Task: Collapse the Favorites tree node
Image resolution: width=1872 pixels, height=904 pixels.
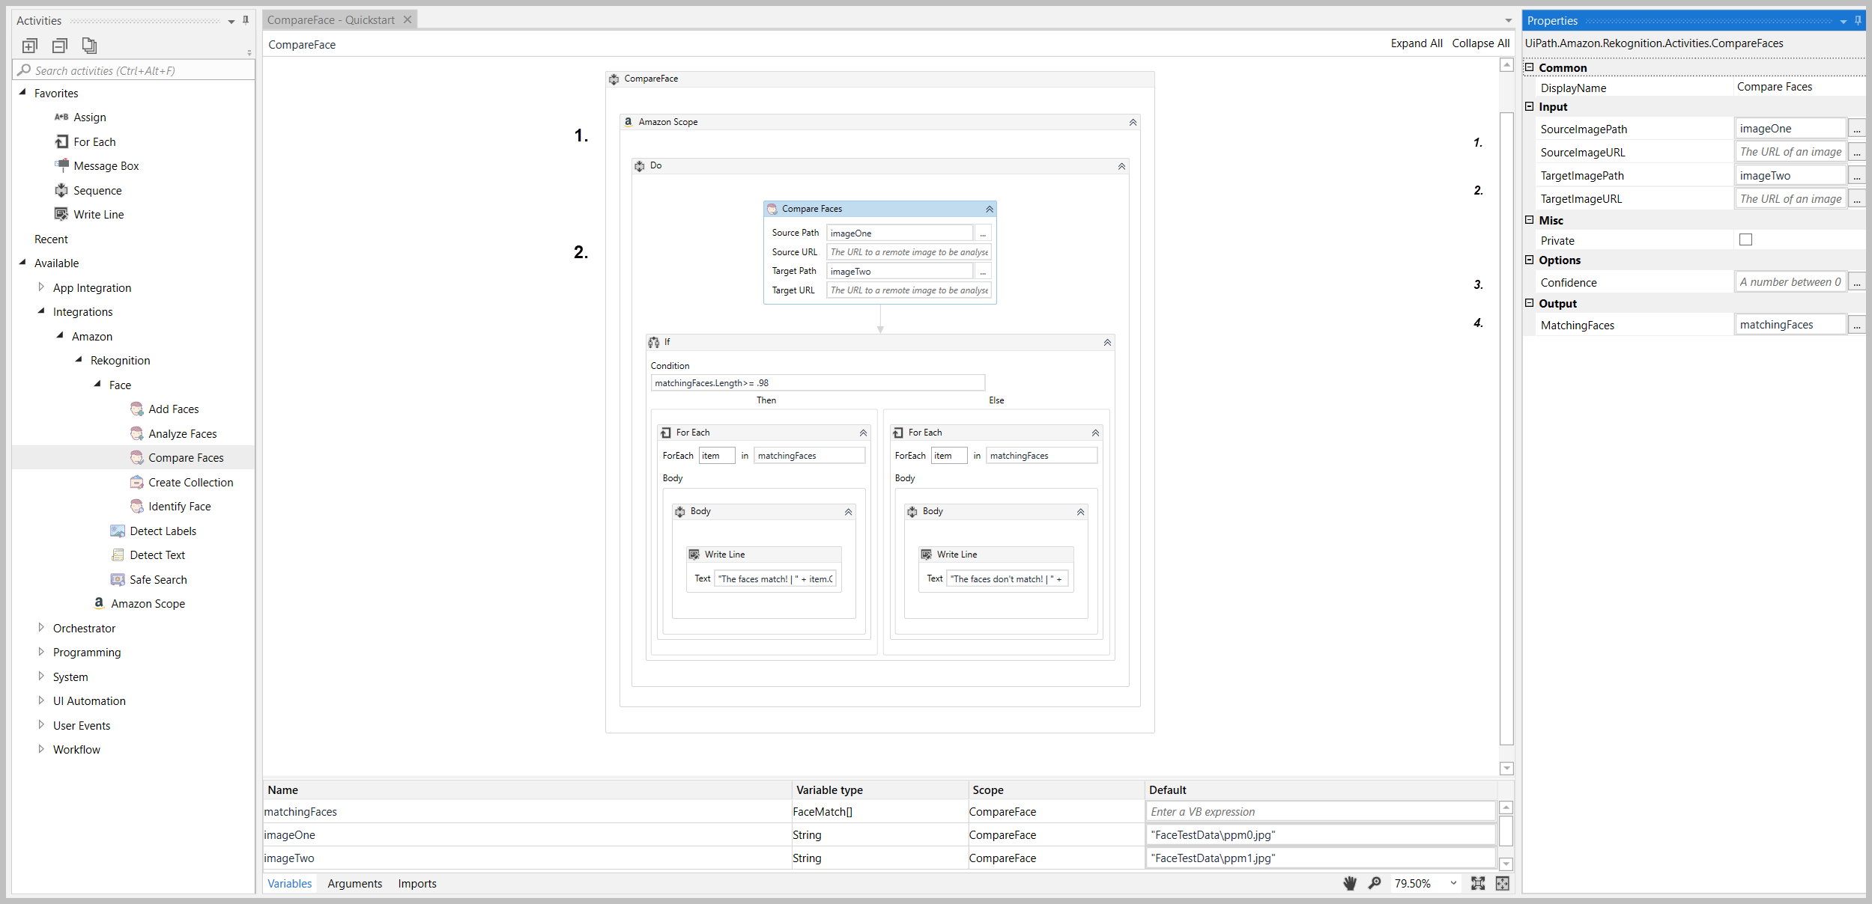Action: click(x=22, y=93)
